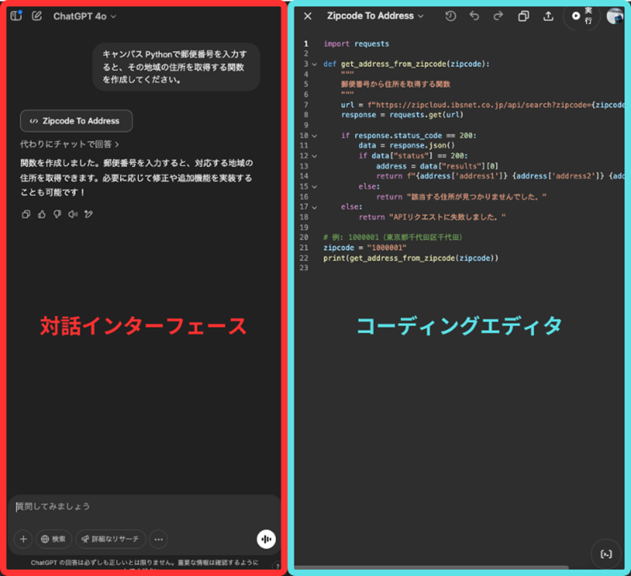Screen dimensions: 631x576
Task: Start voice mode in message box
Action: pos(265,539)
